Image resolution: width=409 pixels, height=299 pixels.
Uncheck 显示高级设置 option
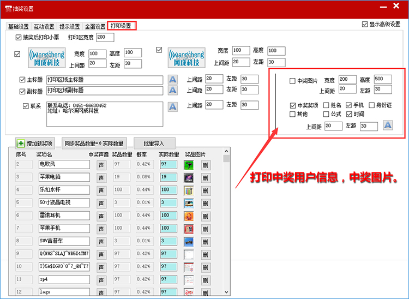[365, 25]
